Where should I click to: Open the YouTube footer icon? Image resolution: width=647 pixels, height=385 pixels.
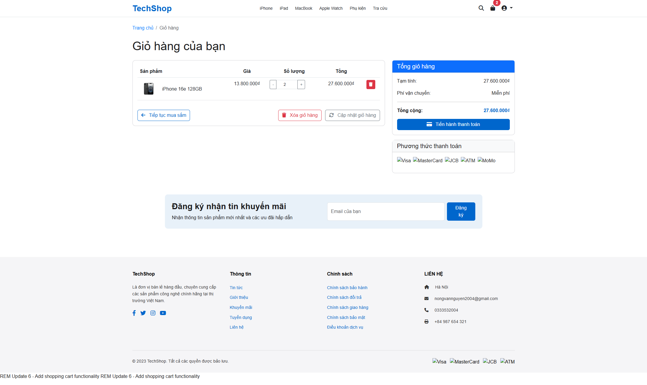(163, 313)
